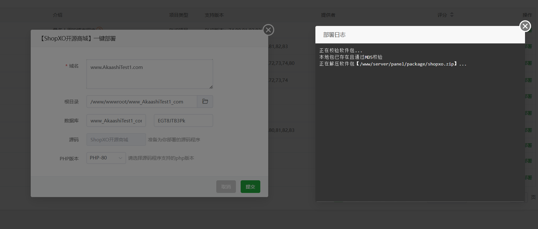Image resolution: width=538 pixels, height=229 pixels.
Task: Click the 数据库 field label
Action: pos(72,121)
